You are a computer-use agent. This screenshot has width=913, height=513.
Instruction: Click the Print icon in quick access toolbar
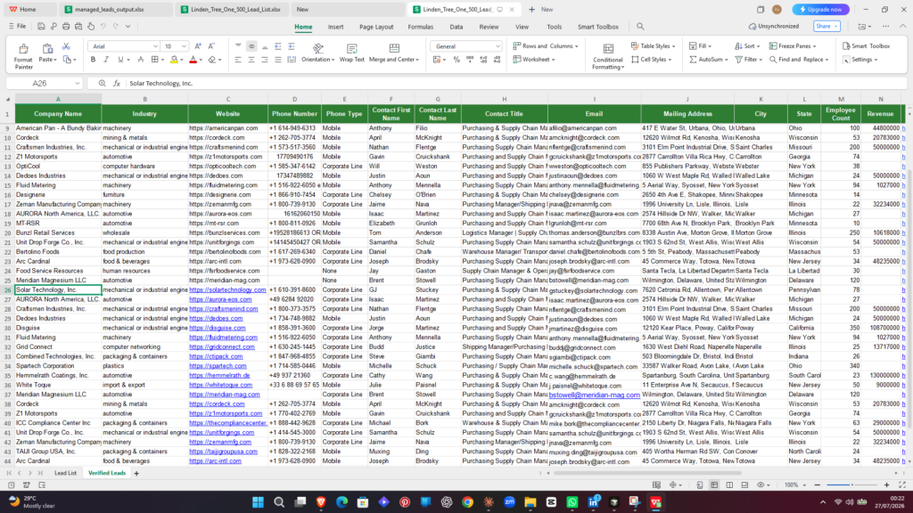(x=66, y=26)
